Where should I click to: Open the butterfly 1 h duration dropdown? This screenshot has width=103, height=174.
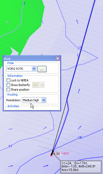click(x=38, y=85)
